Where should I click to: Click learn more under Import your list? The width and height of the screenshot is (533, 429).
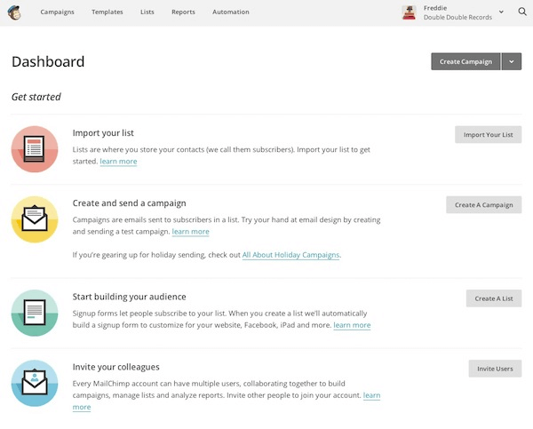[118, 162]
